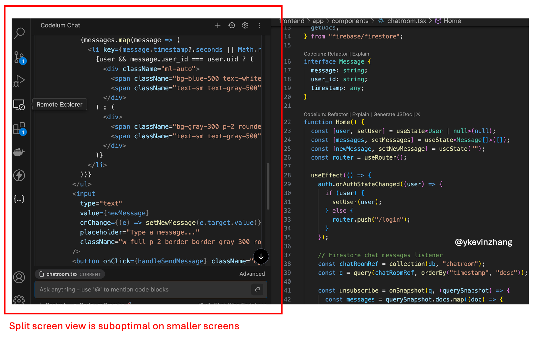Open the more actions kebab menu in chat
536x338 pixels.
pos(259,25)
